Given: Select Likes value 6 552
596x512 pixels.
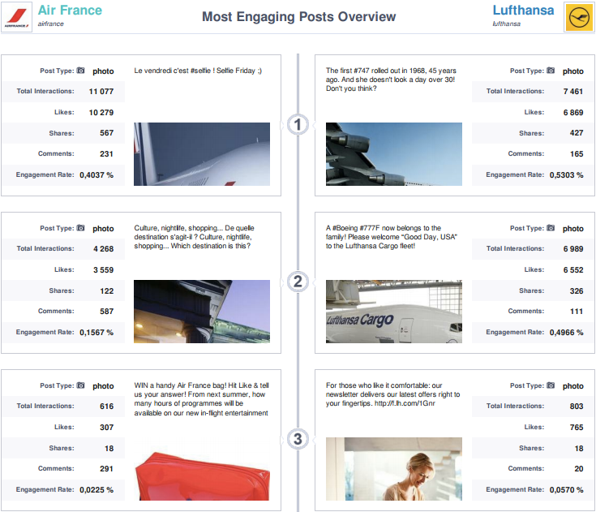Looking at the screenshot, I should (572, 270).
